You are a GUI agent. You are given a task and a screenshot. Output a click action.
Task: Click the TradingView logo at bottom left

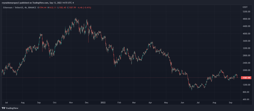[x=8, y=108]
